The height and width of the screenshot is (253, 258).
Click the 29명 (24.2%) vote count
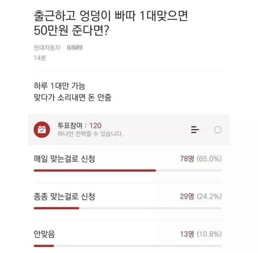click(x=201, y=196)
